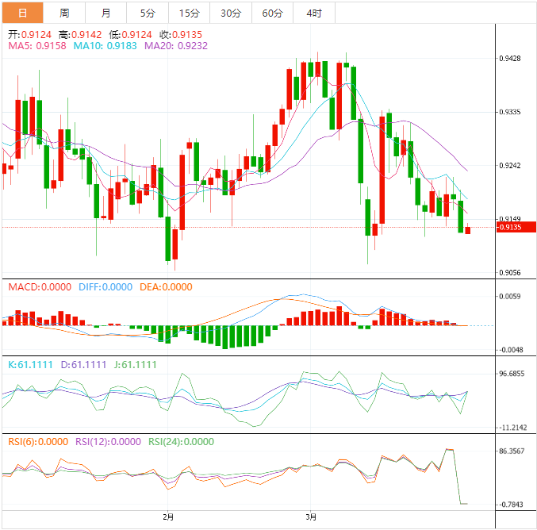
Task: Click the 低:0.9124 low price value
Action: pyautogui.click(x=131, y=35)
